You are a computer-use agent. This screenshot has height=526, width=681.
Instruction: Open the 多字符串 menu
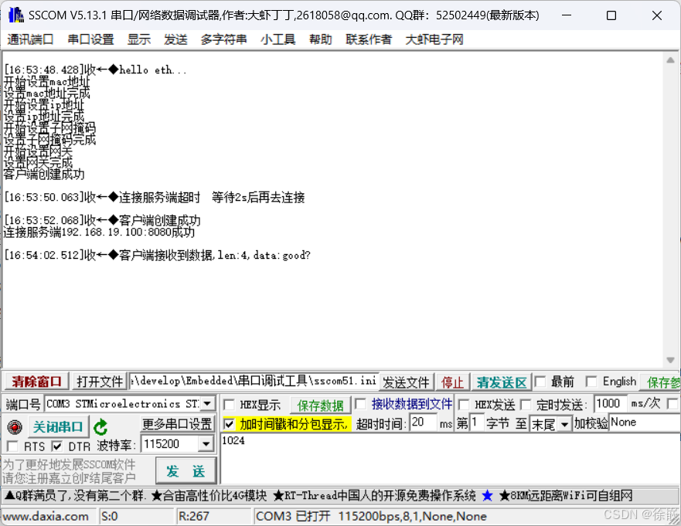[x=223, y=39]
